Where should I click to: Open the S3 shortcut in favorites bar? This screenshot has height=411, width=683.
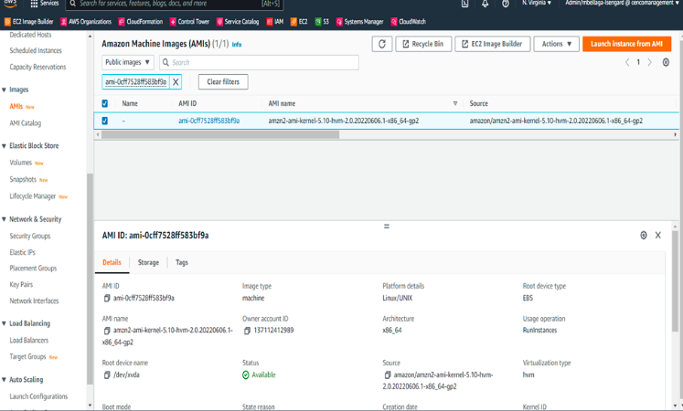[323, 21]
